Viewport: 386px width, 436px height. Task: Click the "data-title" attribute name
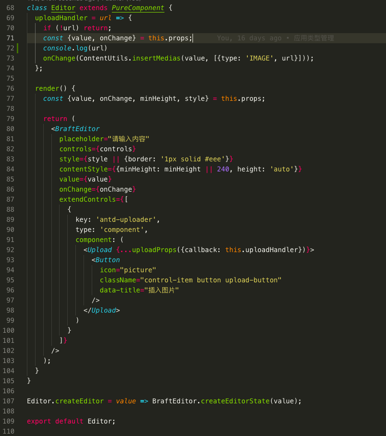(x=120, y=290)
